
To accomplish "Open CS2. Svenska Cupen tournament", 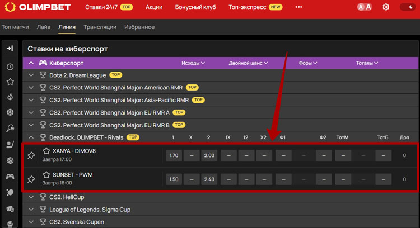I will [77, 222].
